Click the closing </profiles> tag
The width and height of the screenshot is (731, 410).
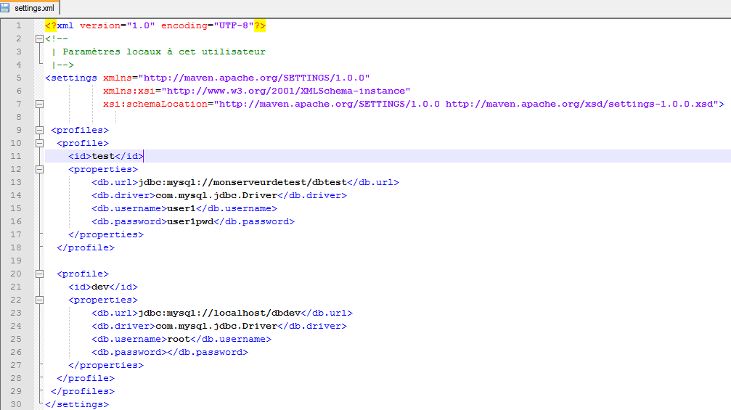pos(83,391)
